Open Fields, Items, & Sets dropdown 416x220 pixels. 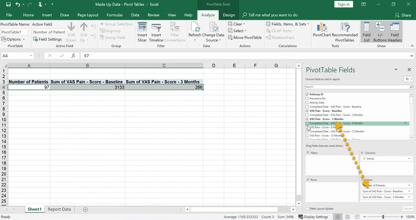coord(287,24)
